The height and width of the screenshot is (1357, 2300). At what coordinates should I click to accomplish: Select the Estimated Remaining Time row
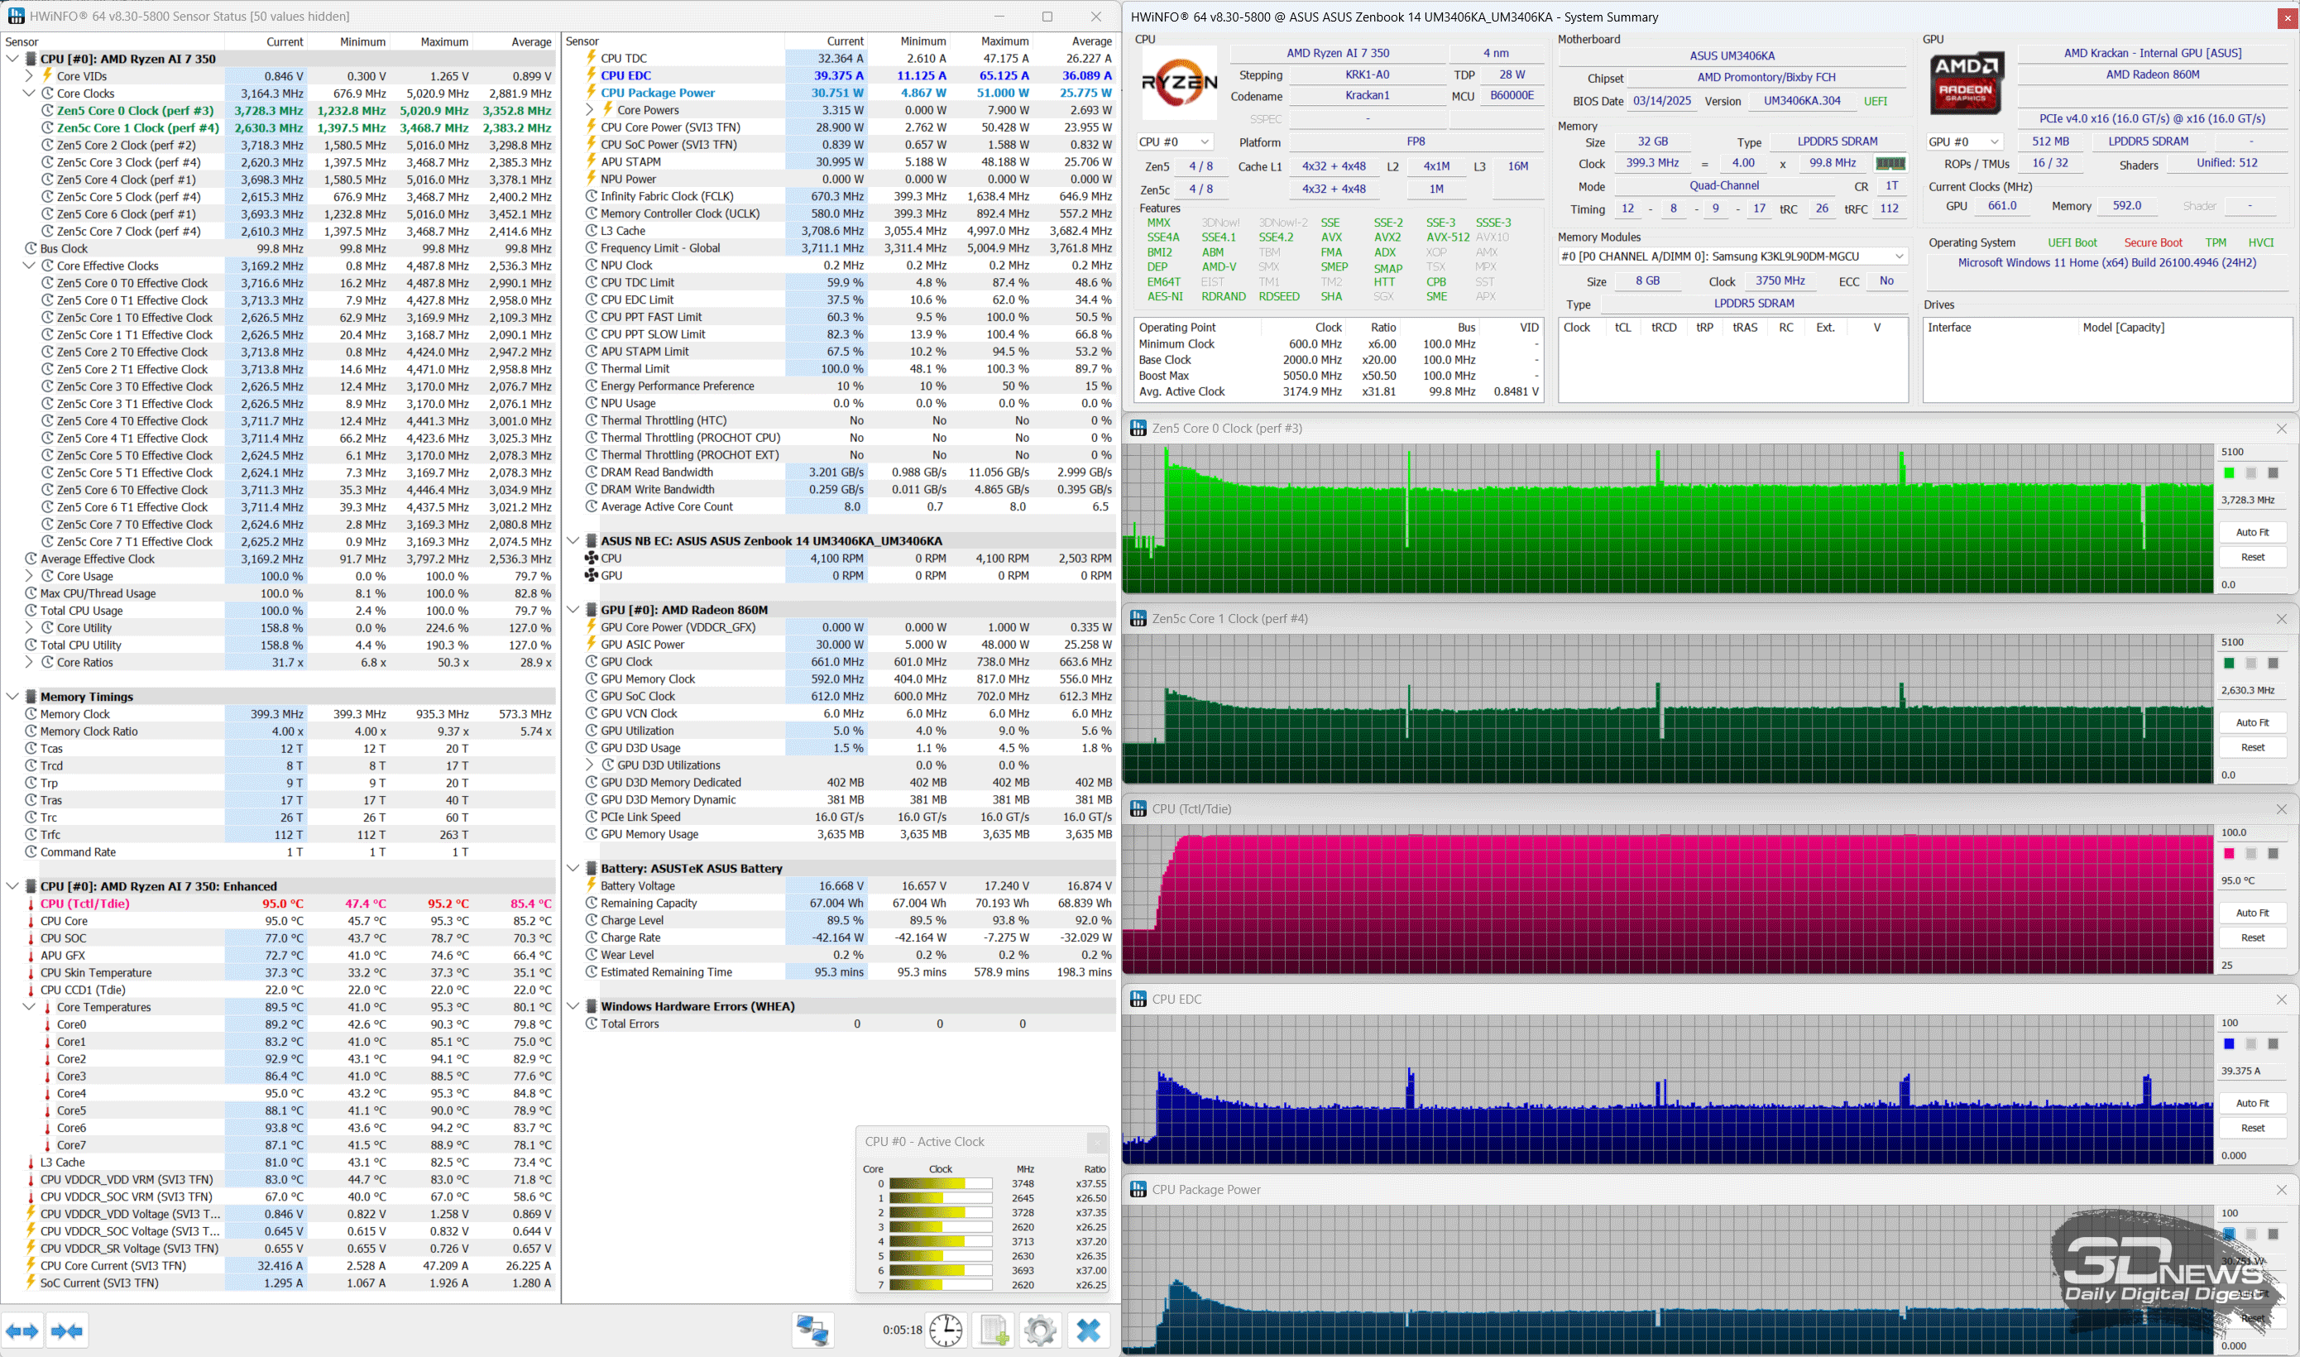tap(847, 972)
